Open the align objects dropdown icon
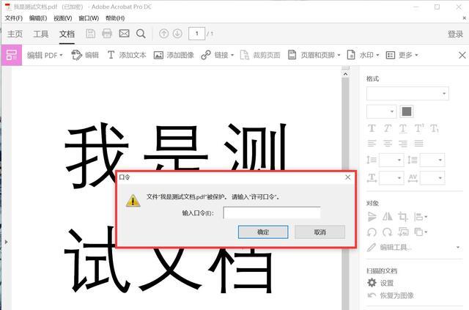Screen dimensions: 469x310 (x=421, y=217)
